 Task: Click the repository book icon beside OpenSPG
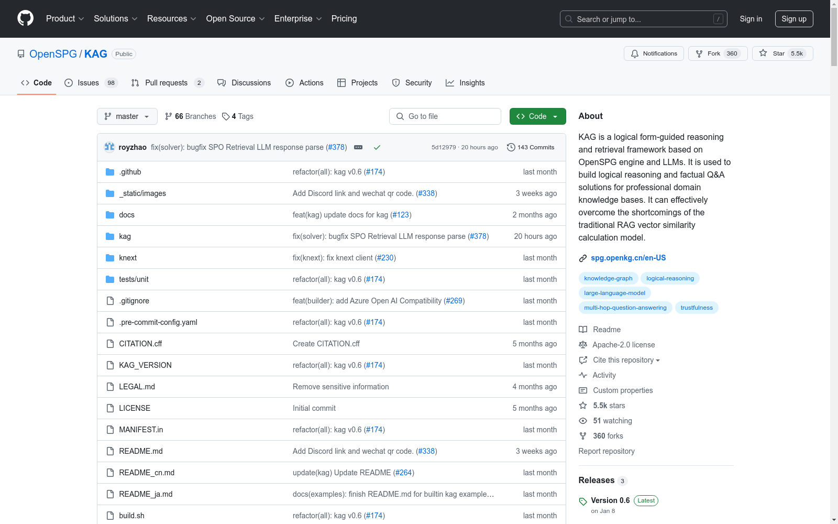(x=21, y=54)
